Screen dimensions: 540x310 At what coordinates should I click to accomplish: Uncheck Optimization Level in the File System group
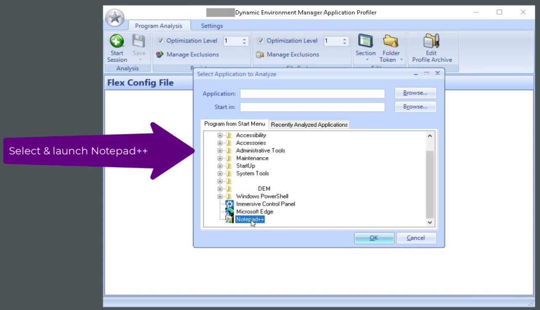tap(262, 41)
